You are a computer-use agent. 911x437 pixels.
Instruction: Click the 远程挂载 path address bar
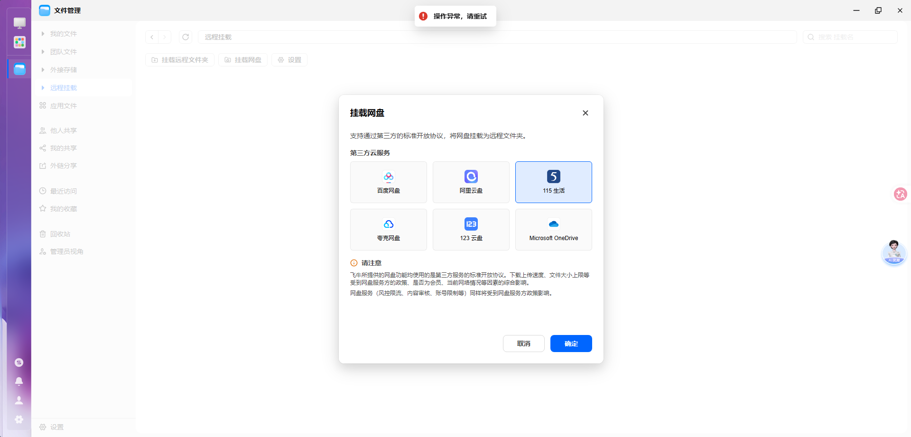click(497, 37)
